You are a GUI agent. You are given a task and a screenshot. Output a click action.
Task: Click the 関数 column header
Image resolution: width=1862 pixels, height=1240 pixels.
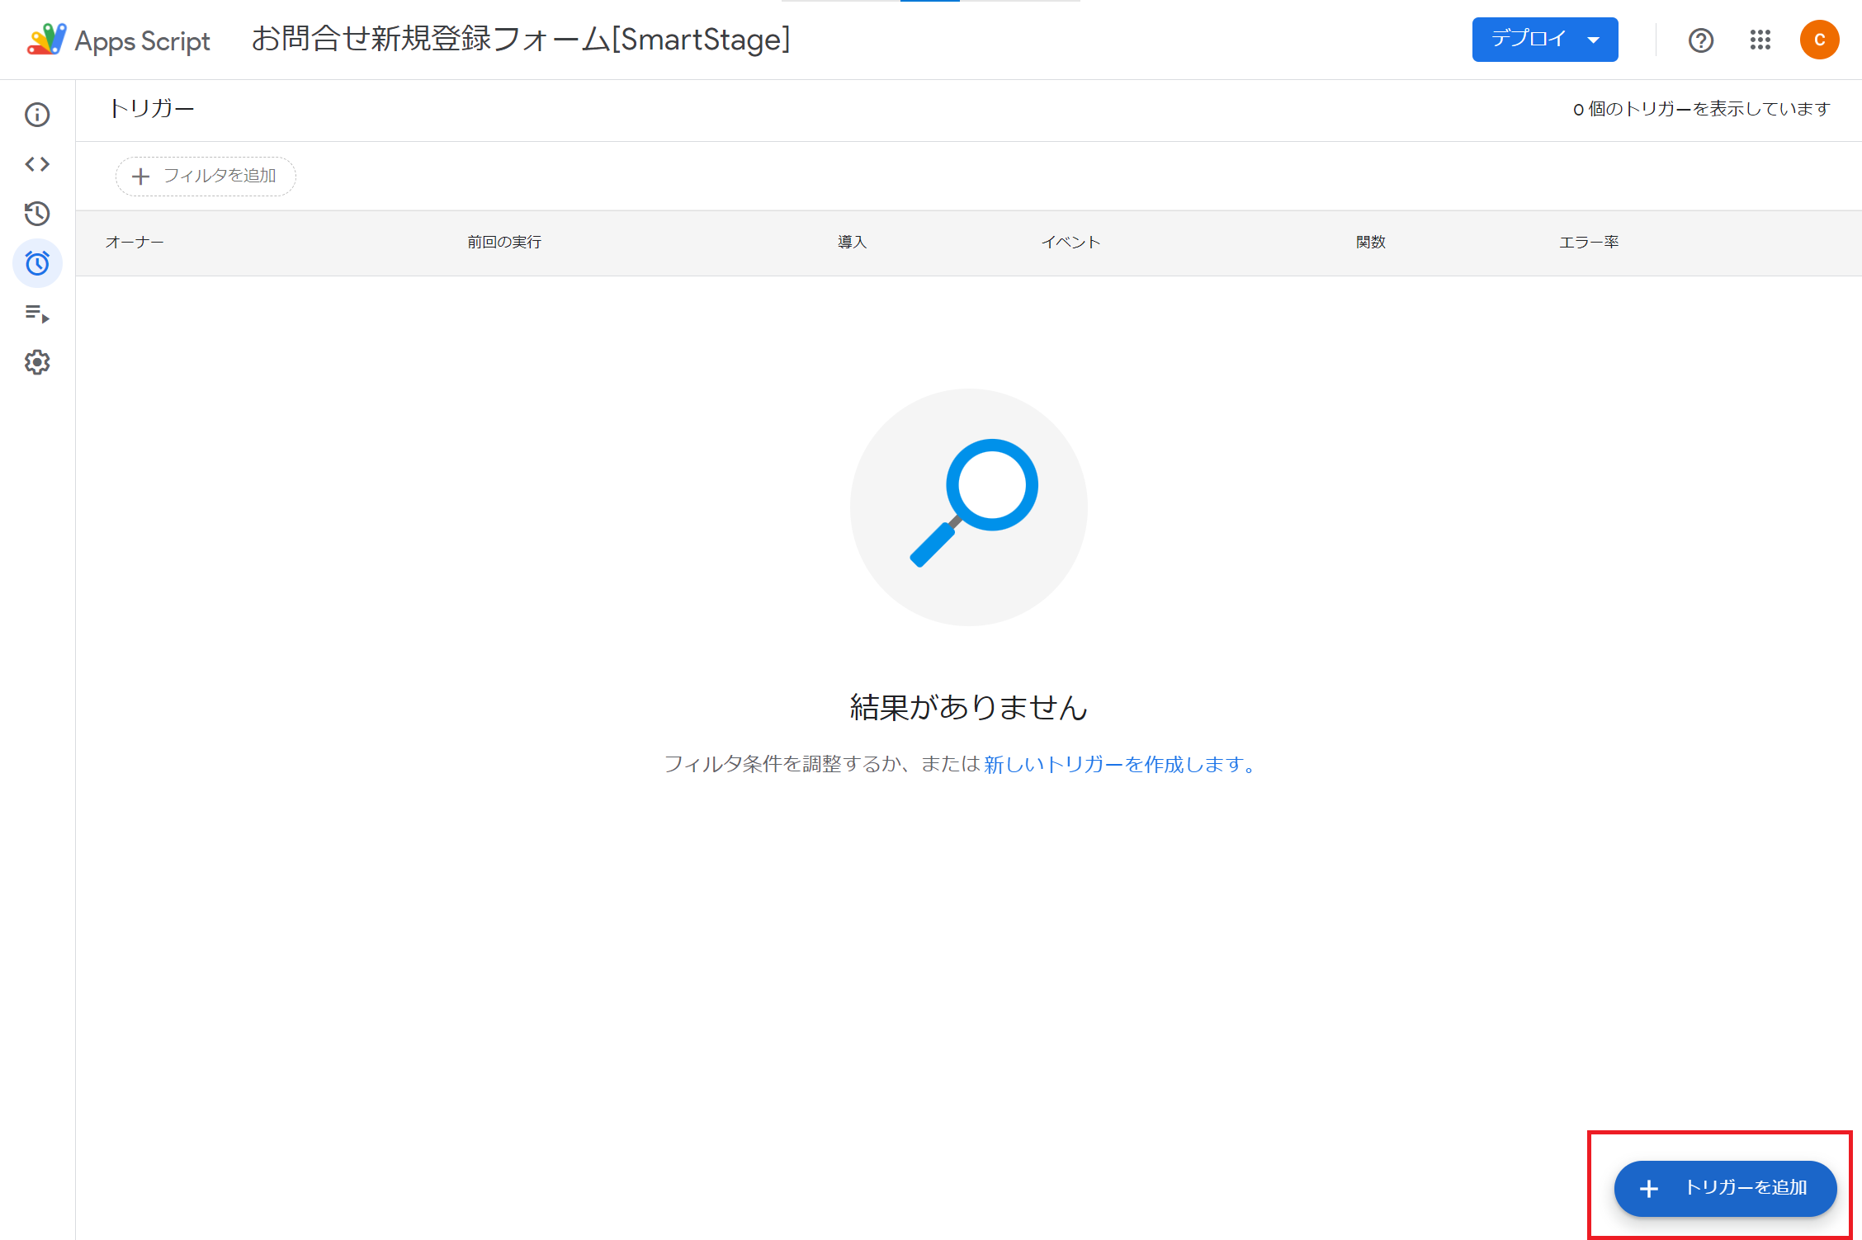pos(1371,242)
